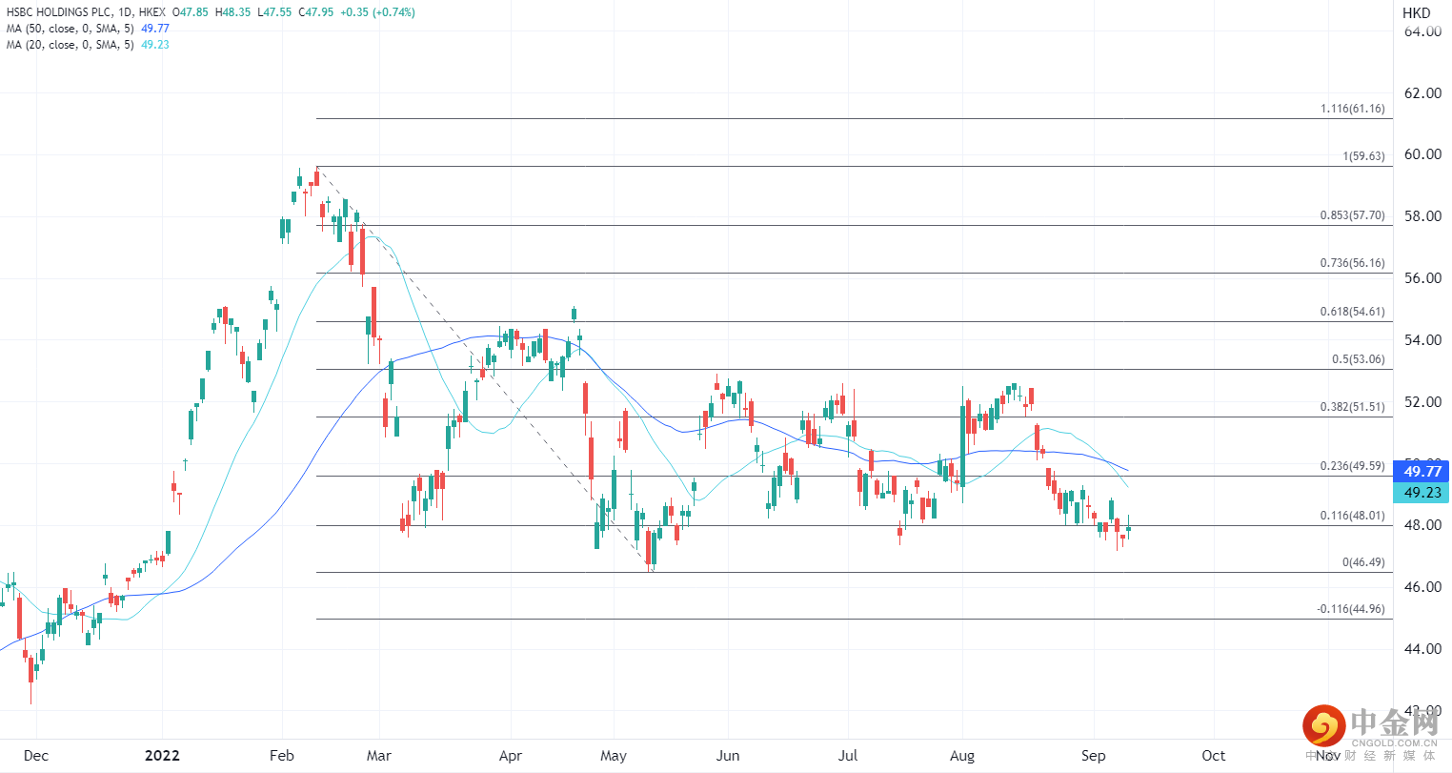Click 64.00 on the price axis

[1422, 31]
